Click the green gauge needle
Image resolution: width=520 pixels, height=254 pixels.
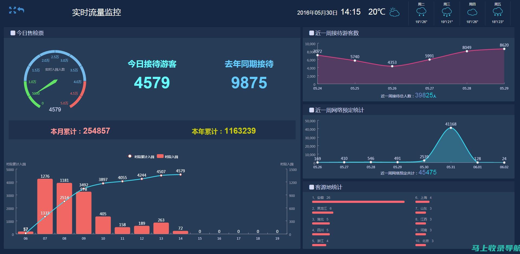[47, 87]
